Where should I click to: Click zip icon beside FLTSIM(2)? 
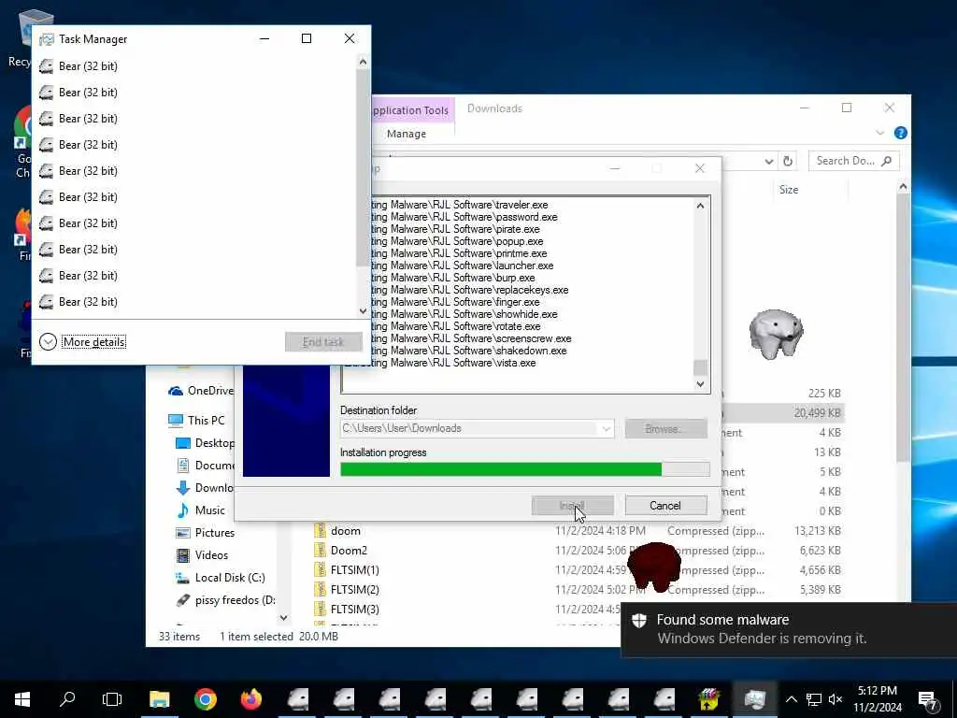point(320,589)
